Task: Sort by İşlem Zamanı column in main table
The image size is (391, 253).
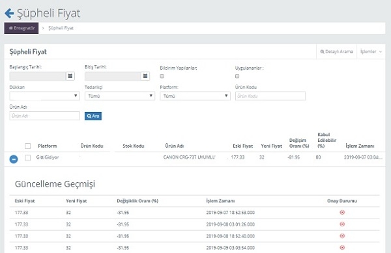Action: [x=360, y=146]
